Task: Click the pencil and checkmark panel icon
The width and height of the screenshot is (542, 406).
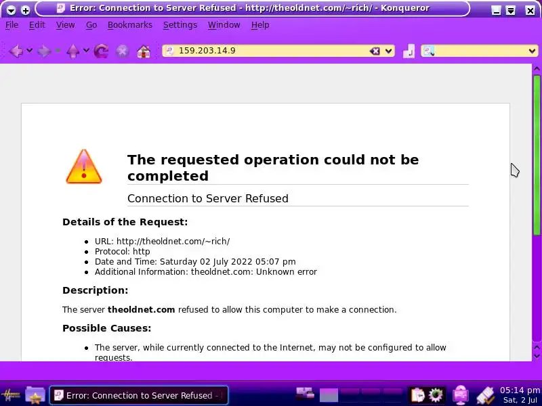Action: 486,395
